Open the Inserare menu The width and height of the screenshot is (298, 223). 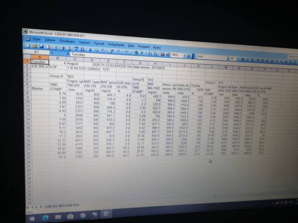84,42
